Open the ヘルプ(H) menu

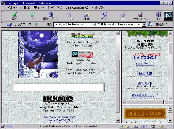click(x=98, y=8)
